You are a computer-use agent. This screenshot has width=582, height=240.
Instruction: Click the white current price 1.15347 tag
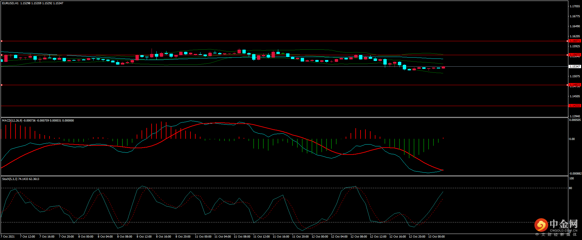(x=574, y=66)
